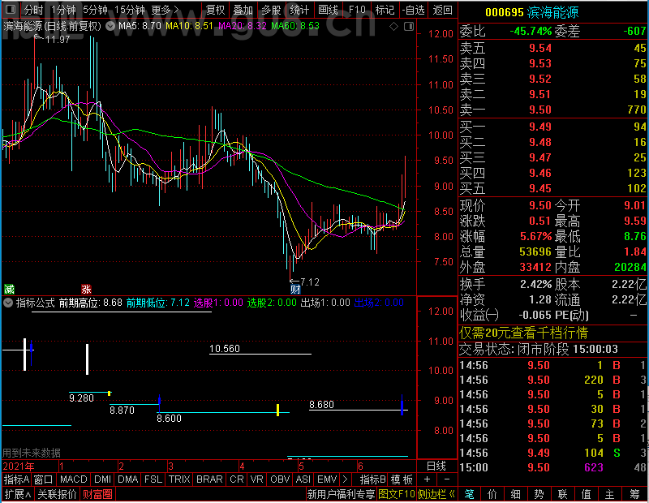
Task: Switch to 1分钟 chart period
Action: pyautogui.click(x=64, y=10)
